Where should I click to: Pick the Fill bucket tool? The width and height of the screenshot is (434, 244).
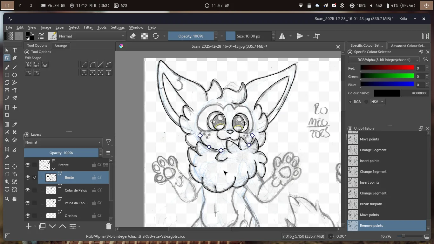(7, 140)
